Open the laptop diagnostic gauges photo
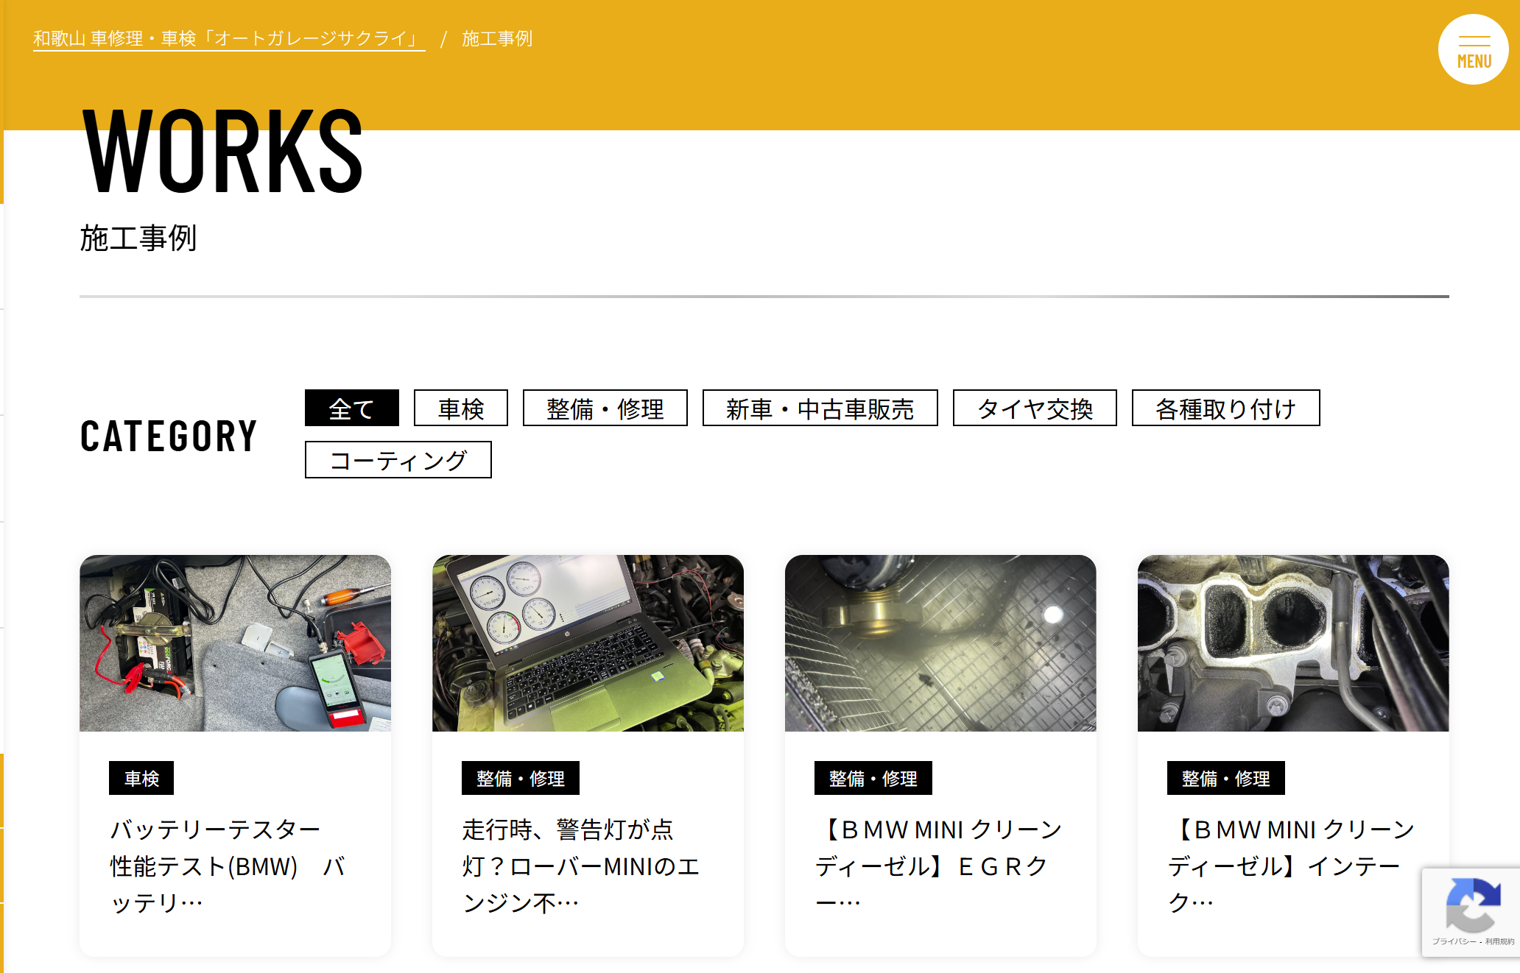 coord(588,643)
